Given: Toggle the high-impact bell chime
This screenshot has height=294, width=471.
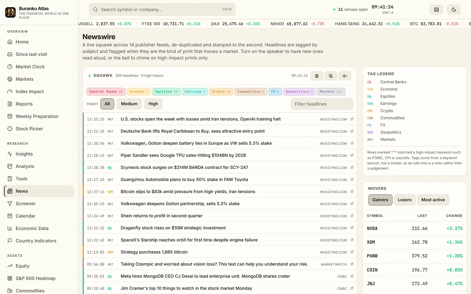Looking at the screenshot, I should click(x=331, y=76).
